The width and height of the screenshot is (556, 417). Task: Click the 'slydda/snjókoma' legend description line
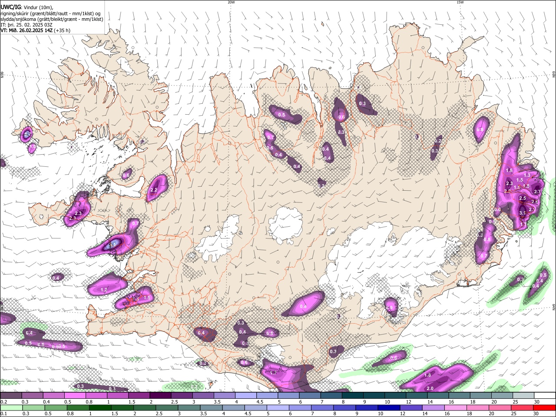52,19
